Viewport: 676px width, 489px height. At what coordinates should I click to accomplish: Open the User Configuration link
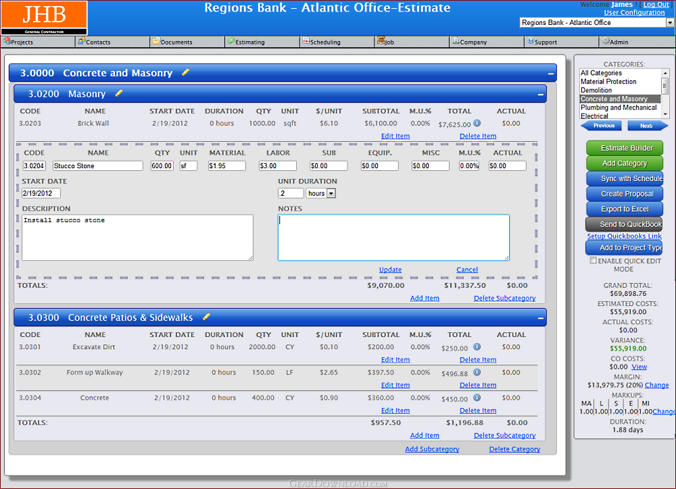pyautogui.click(x=634, y=12)
